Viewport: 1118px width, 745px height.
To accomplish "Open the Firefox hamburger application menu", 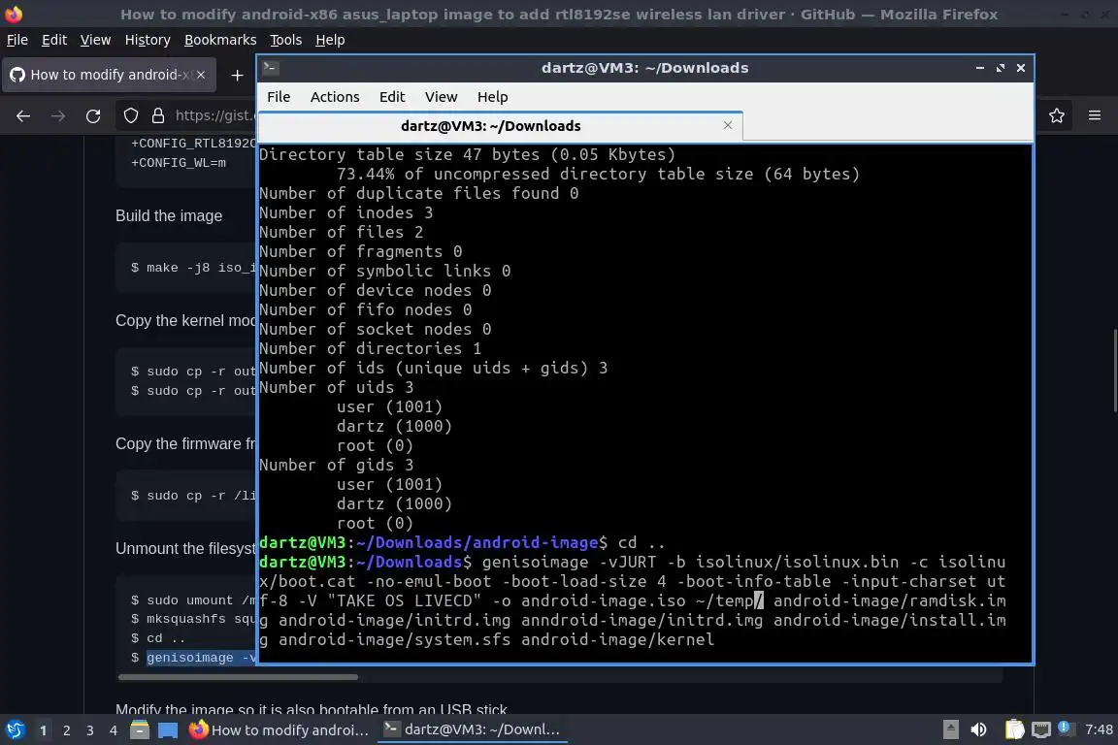I will click(1095, 115).
